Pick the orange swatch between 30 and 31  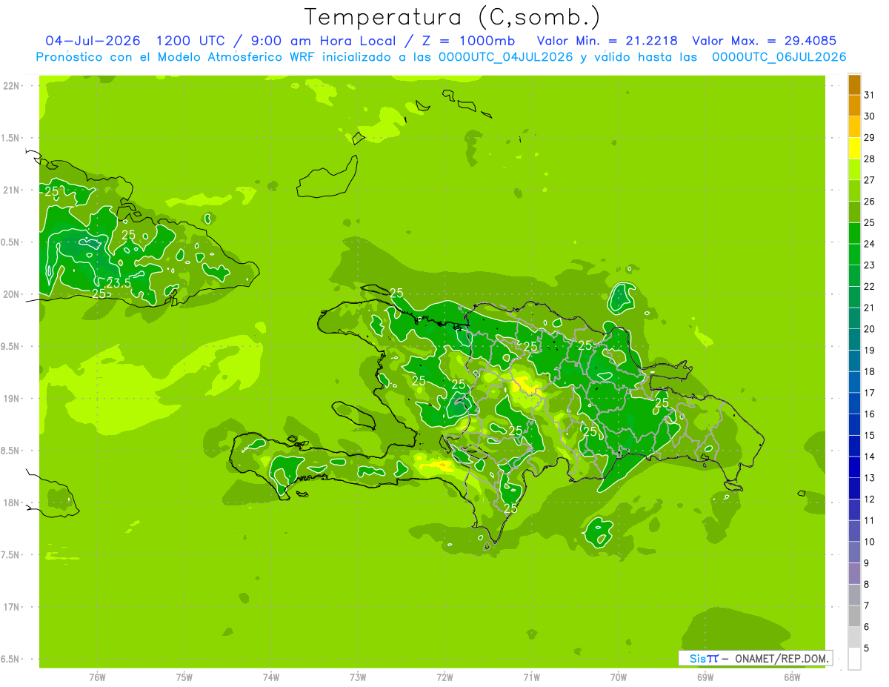854,106
